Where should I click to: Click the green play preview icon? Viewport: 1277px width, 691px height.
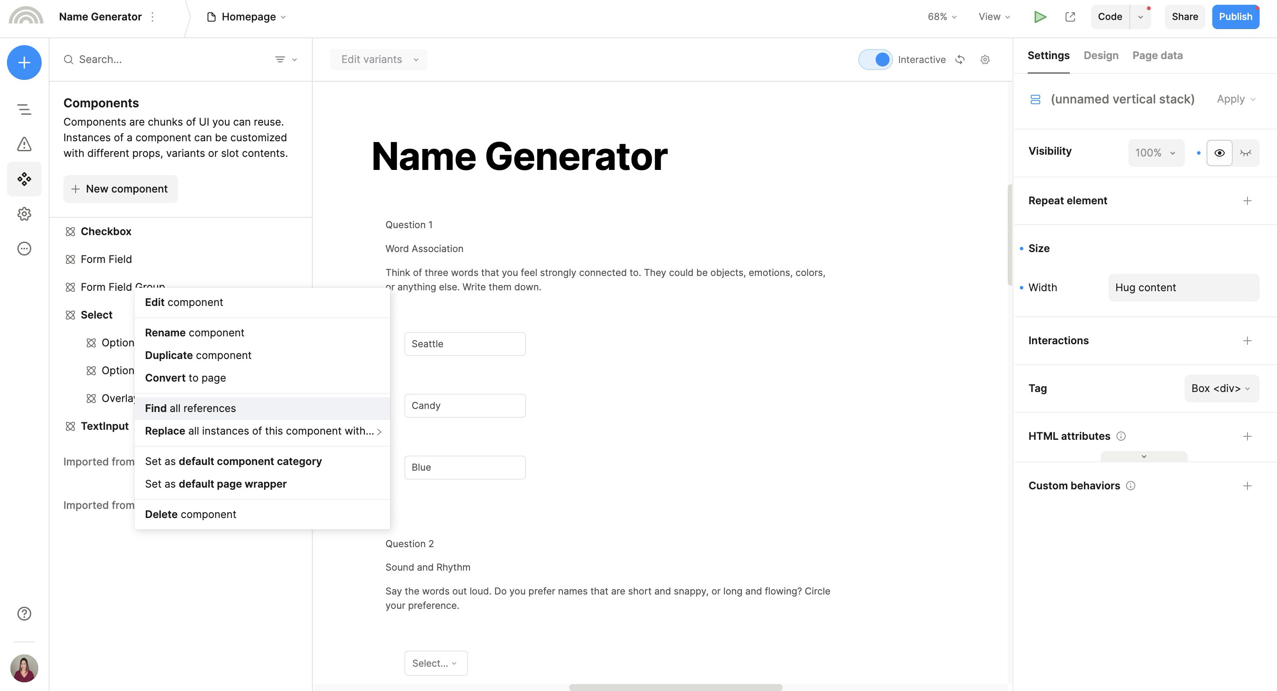[x=1040, y=17]
